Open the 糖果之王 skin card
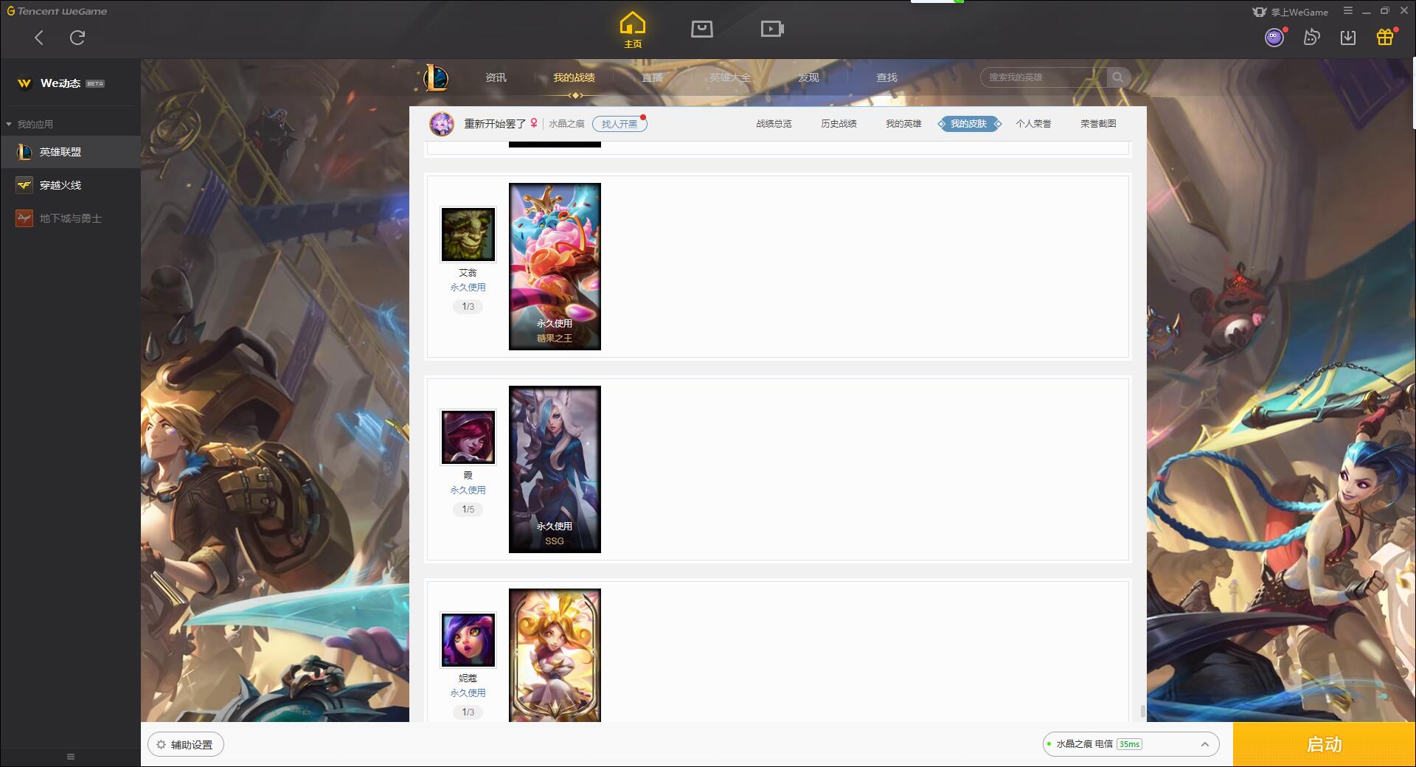This screenshot has height=767, width=1416. pyautogui.click(x=555, y=266)
